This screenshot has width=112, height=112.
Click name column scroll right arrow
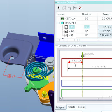coord(74,40)
